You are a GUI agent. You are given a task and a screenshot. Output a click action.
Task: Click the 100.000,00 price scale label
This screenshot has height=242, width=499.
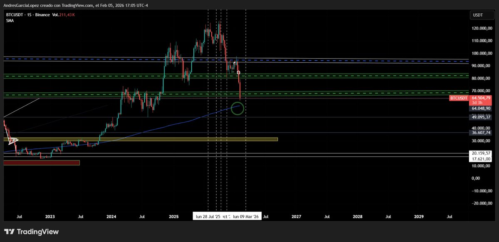[482, 54]
